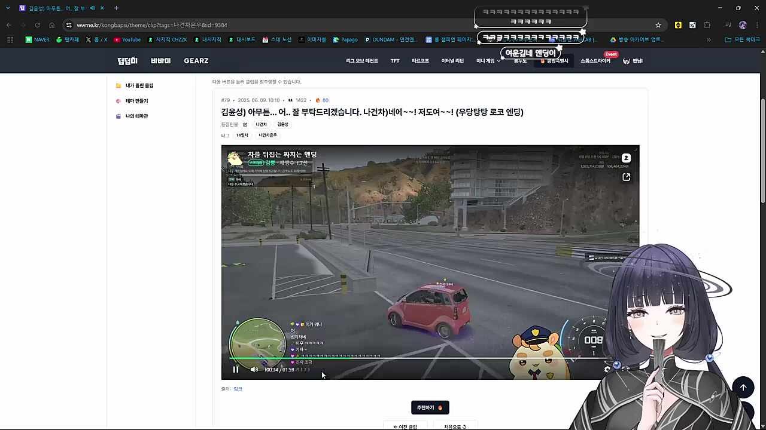This screenshot has height=430, width=766.
Task: Click the browser address bar
Action: click(359, 25)
